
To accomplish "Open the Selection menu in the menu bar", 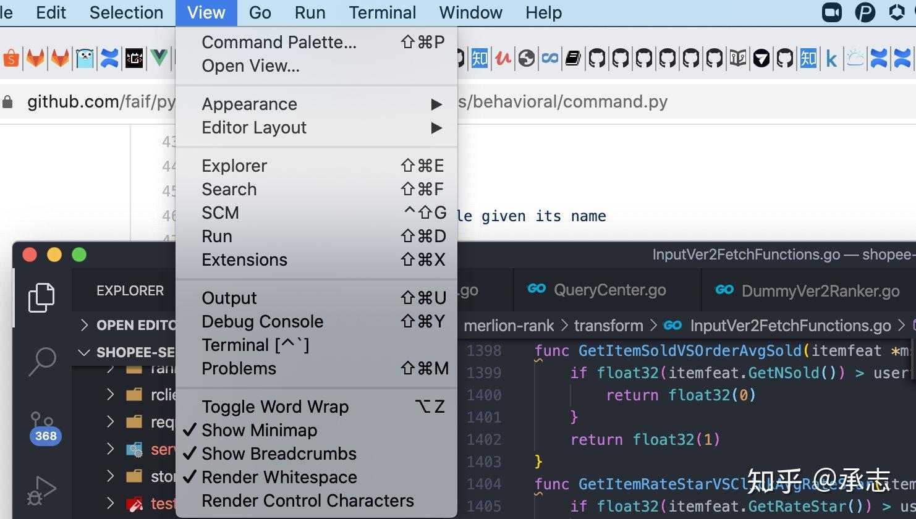I will coord(126,12).
